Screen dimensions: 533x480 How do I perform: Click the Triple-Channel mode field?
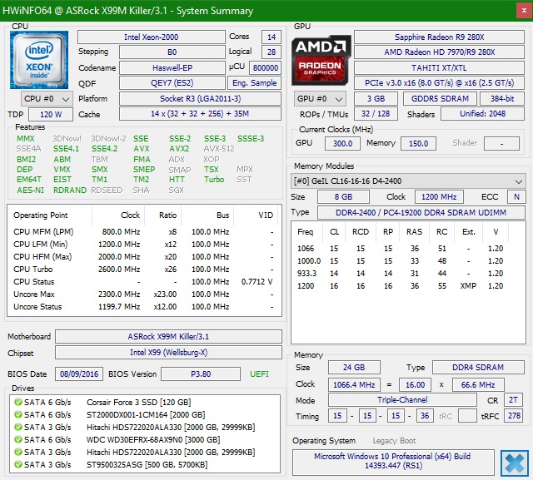[x=402, y=400]
